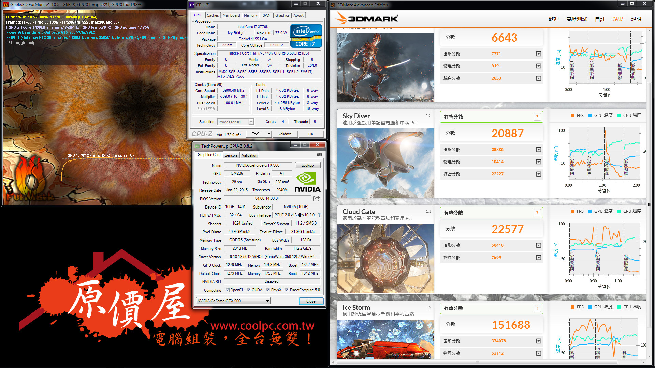Open the 自訂 tab in 3DMark
655x368 pixels.
(600, 19)
